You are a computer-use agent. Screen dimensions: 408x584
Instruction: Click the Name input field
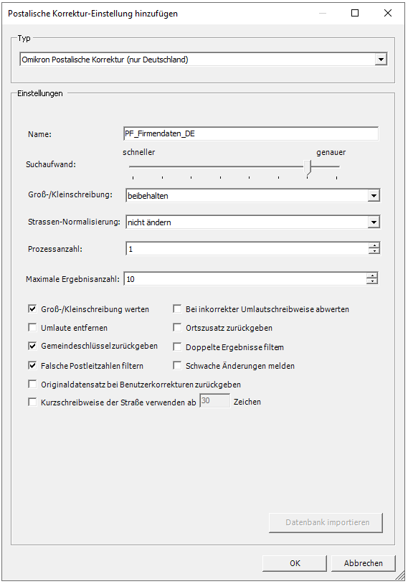click(251, 133)
